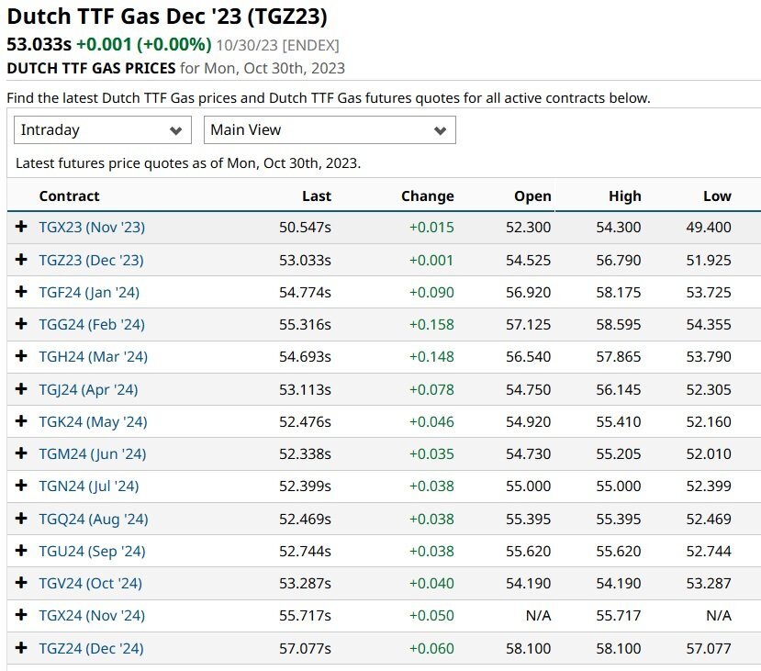The width and height of the screenshot is (761, 671).
Task: Click open price 55.395 in Aug '24 row
Action: pos(528,520)
